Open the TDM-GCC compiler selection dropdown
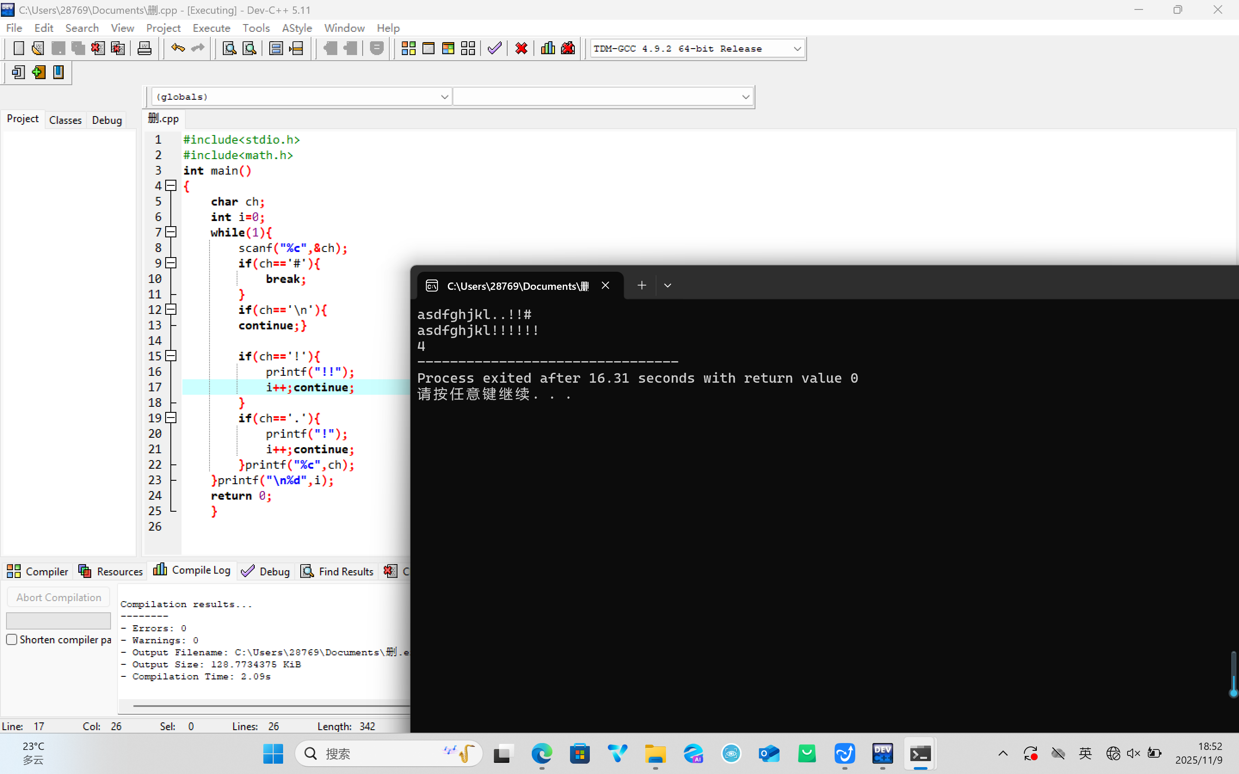1239x774 pixels. click(797, 49)
